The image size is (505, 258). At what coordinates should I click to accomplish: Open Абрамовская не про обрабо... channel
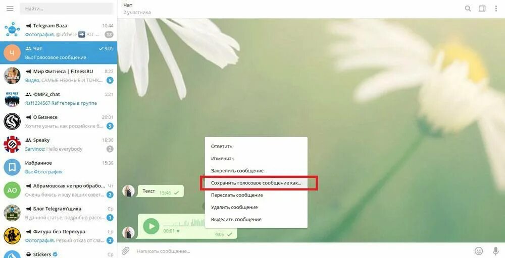coord(59,190)
